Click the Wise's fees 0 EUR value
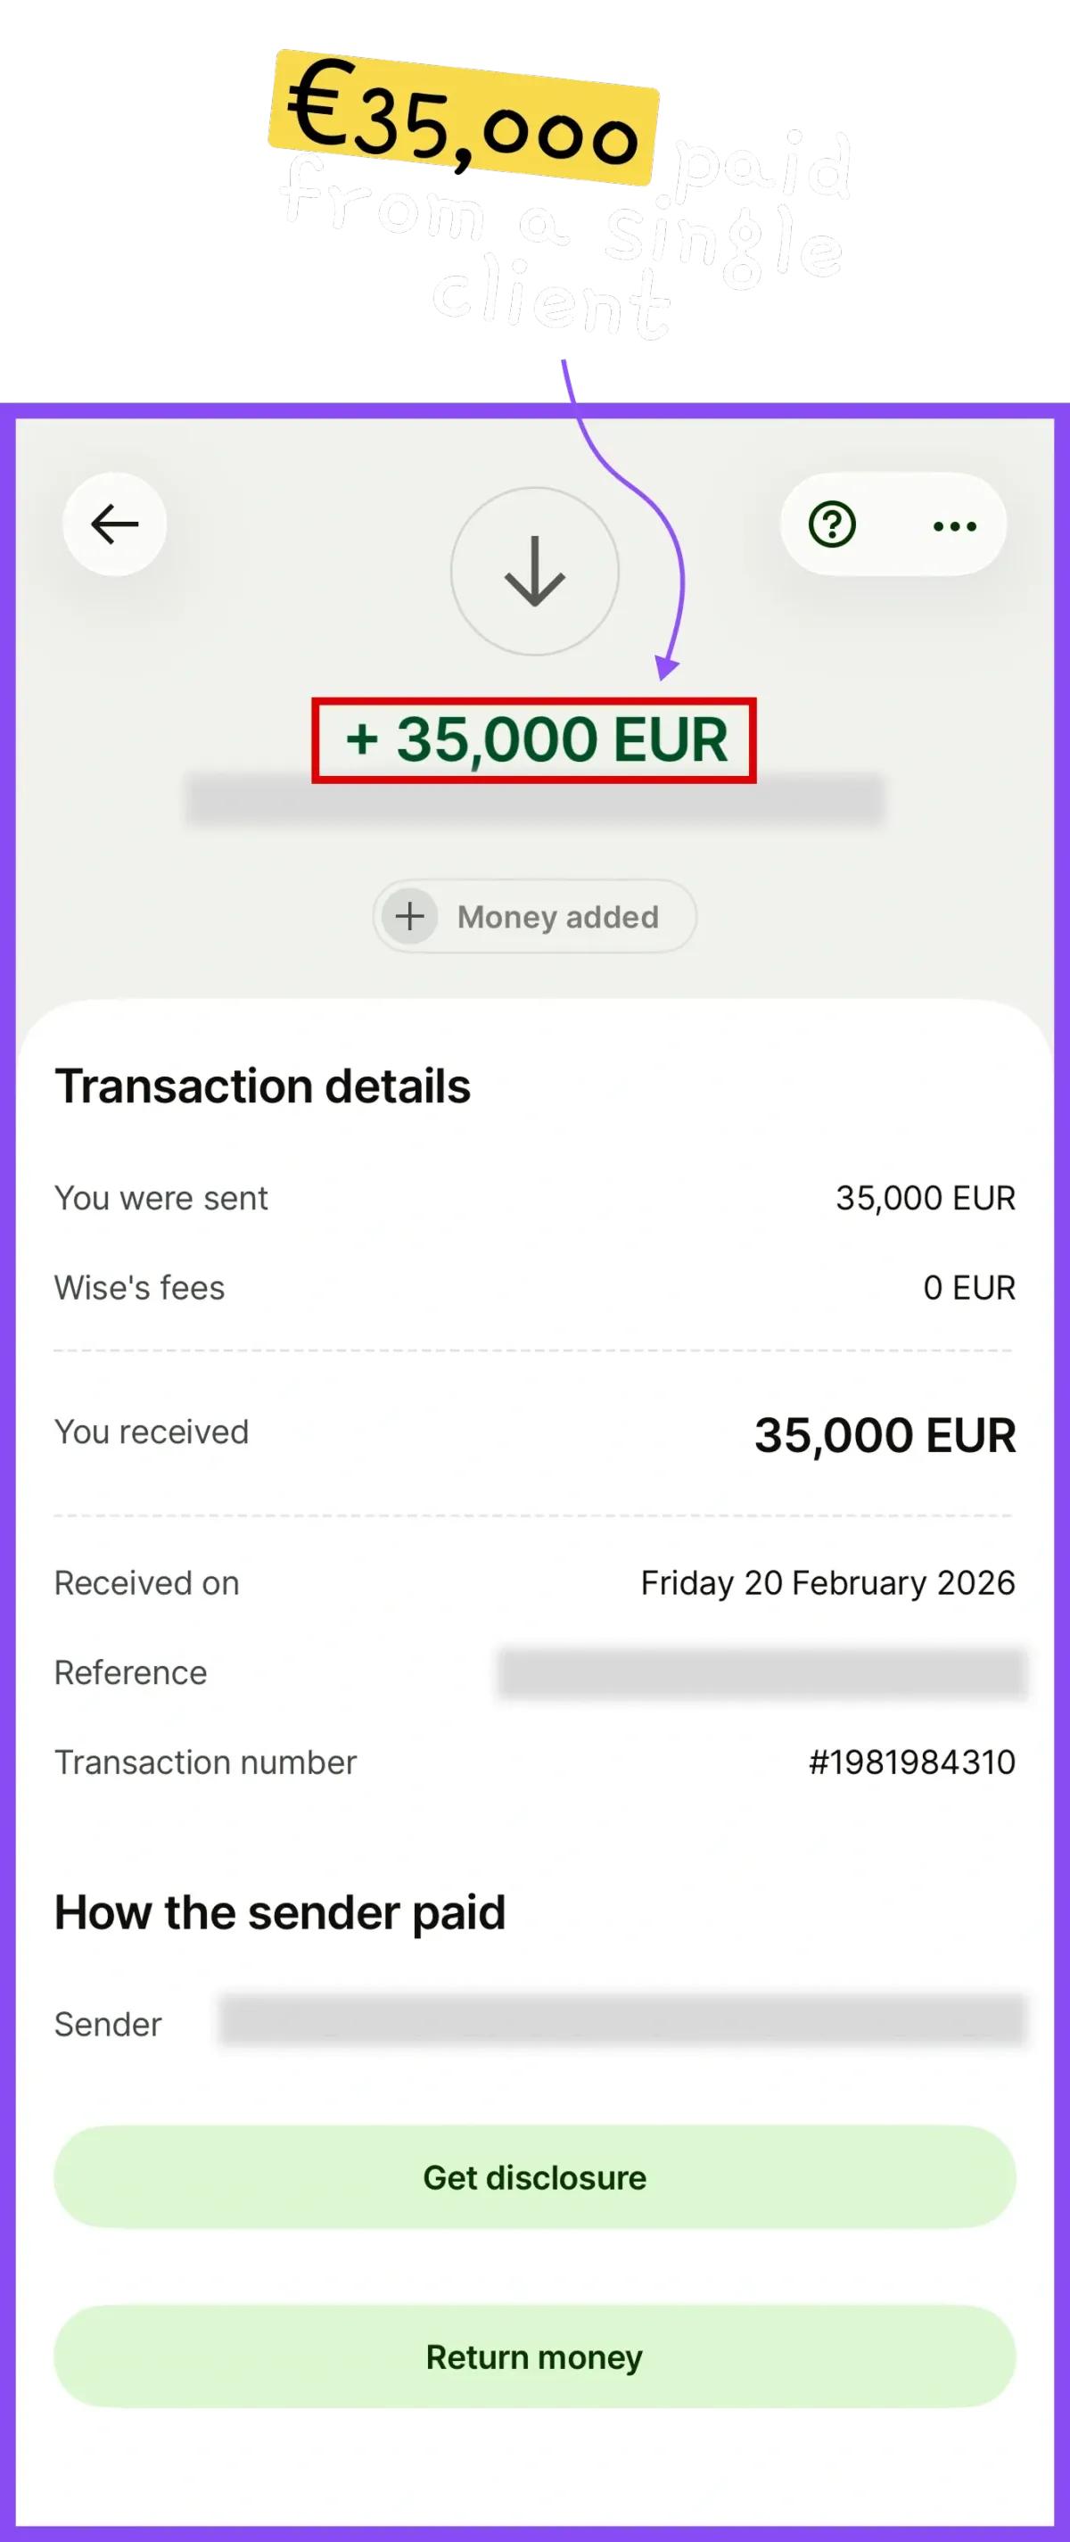This screenshot has width=1070, height=2542. coord(969,1287)
